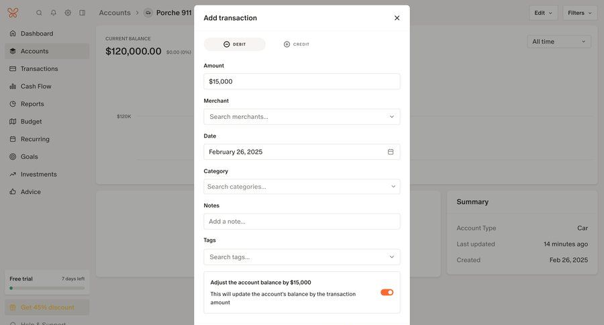
Task: Click Get 45% discount button
Action: coord(47,308)
